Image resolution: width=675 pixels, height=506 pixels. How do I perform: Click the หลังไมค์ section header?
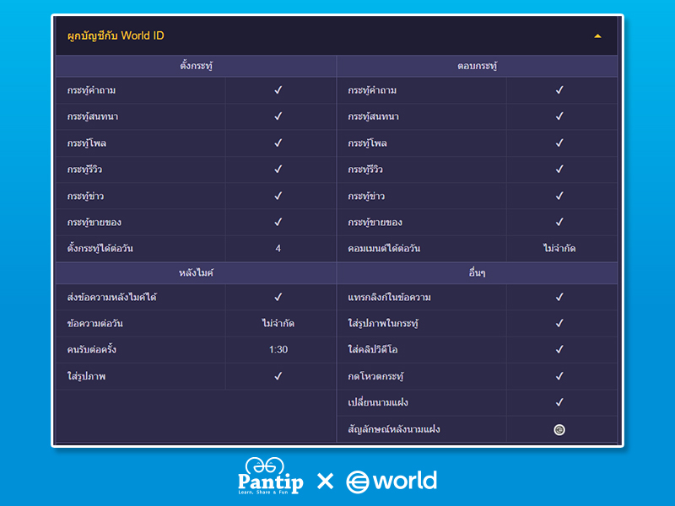tap(196, 273)
